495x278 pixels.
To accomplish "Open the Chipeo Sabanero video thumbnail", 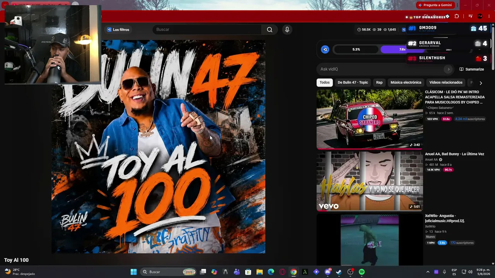I will pyautogui.click(x=370, y=119).
